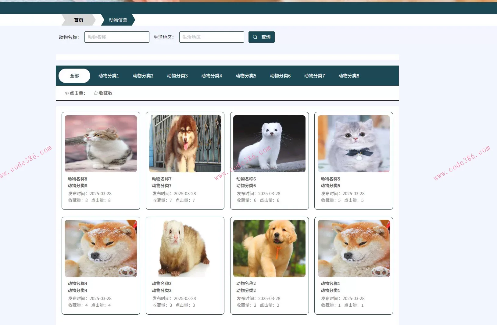
Task: Select the eye icon beside 点击量
Action: [x=66, y=93]
